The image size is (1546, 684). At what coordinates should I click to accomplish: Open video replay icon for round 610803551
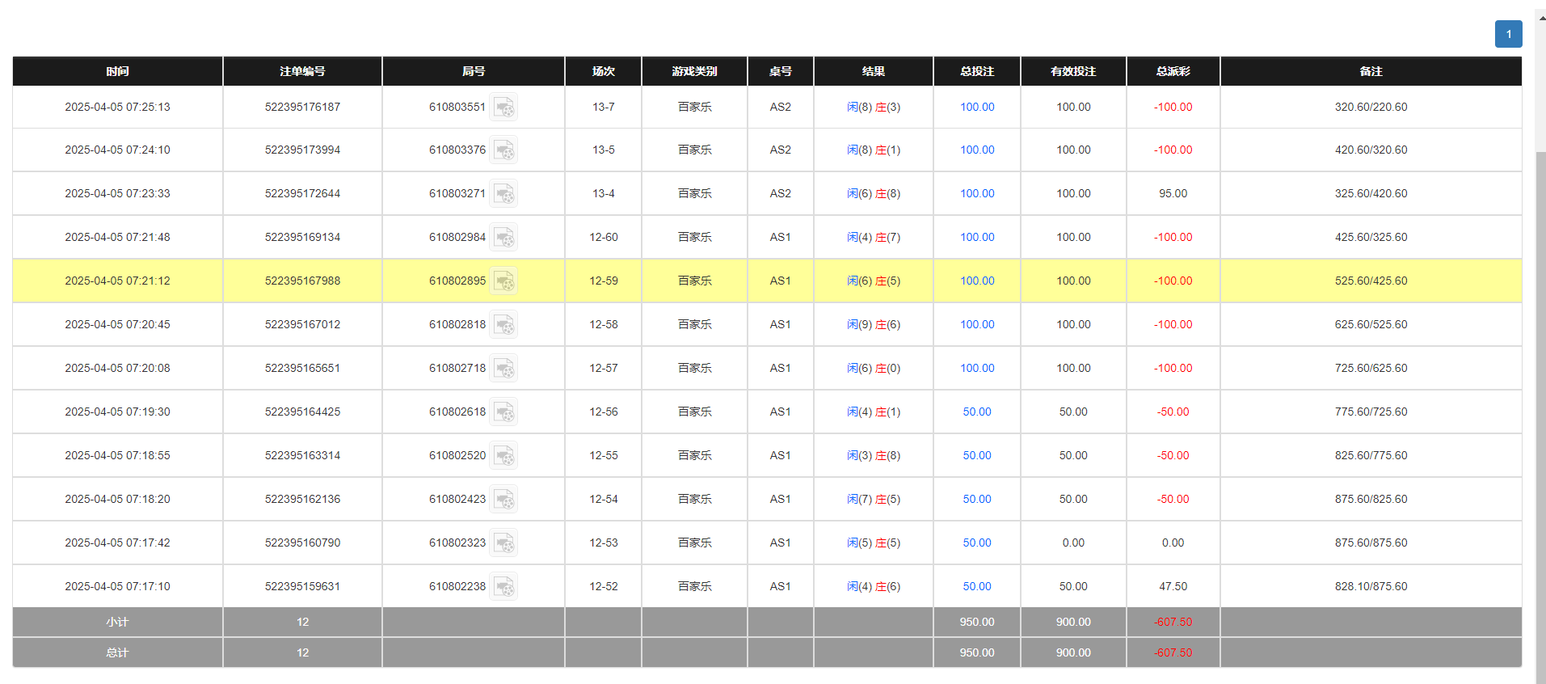click(503, 107)
